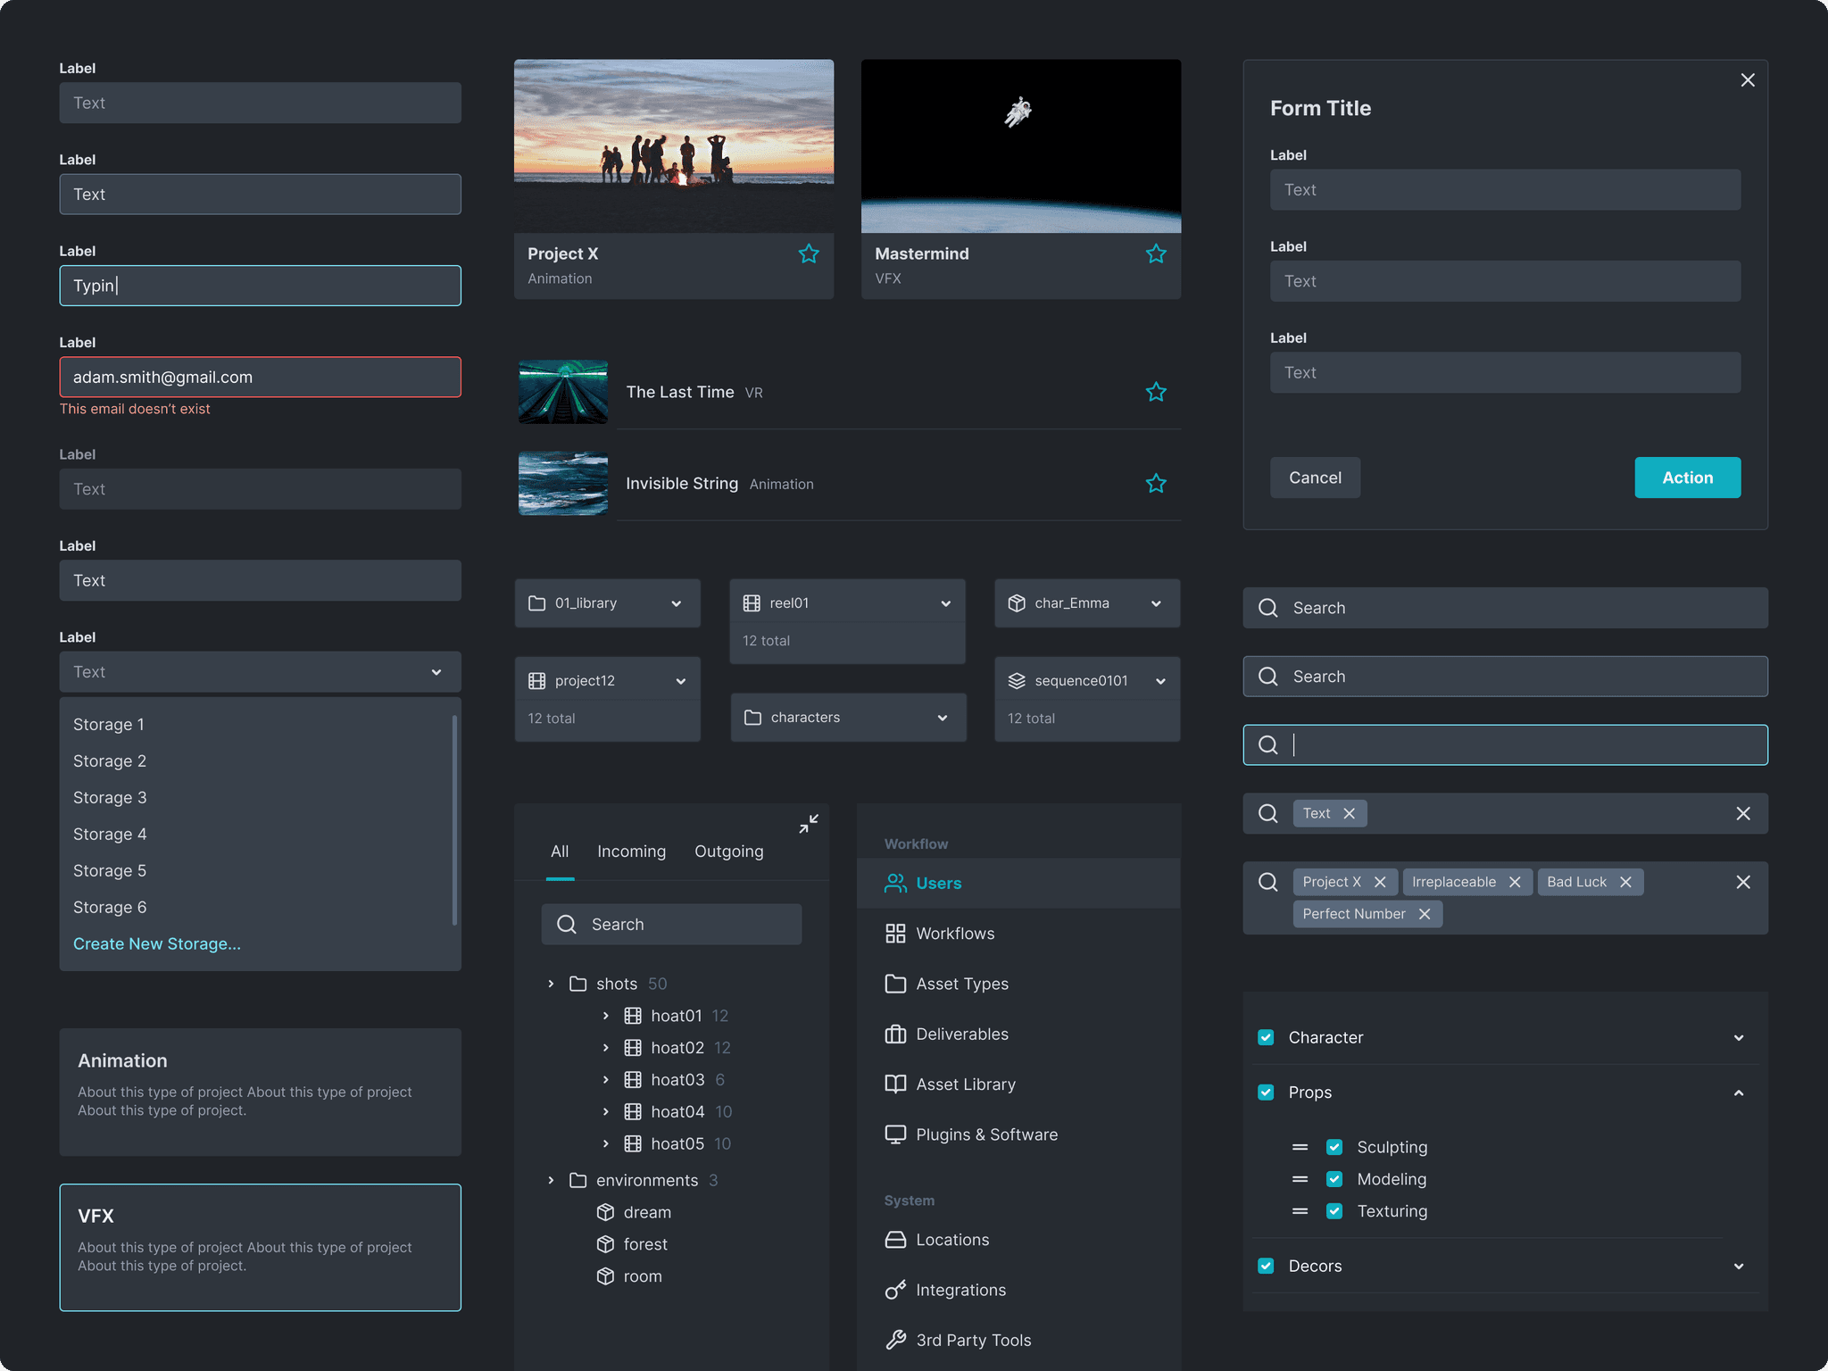Click the 3rd Party Tools wrench icon

[x=895, y=1340]
